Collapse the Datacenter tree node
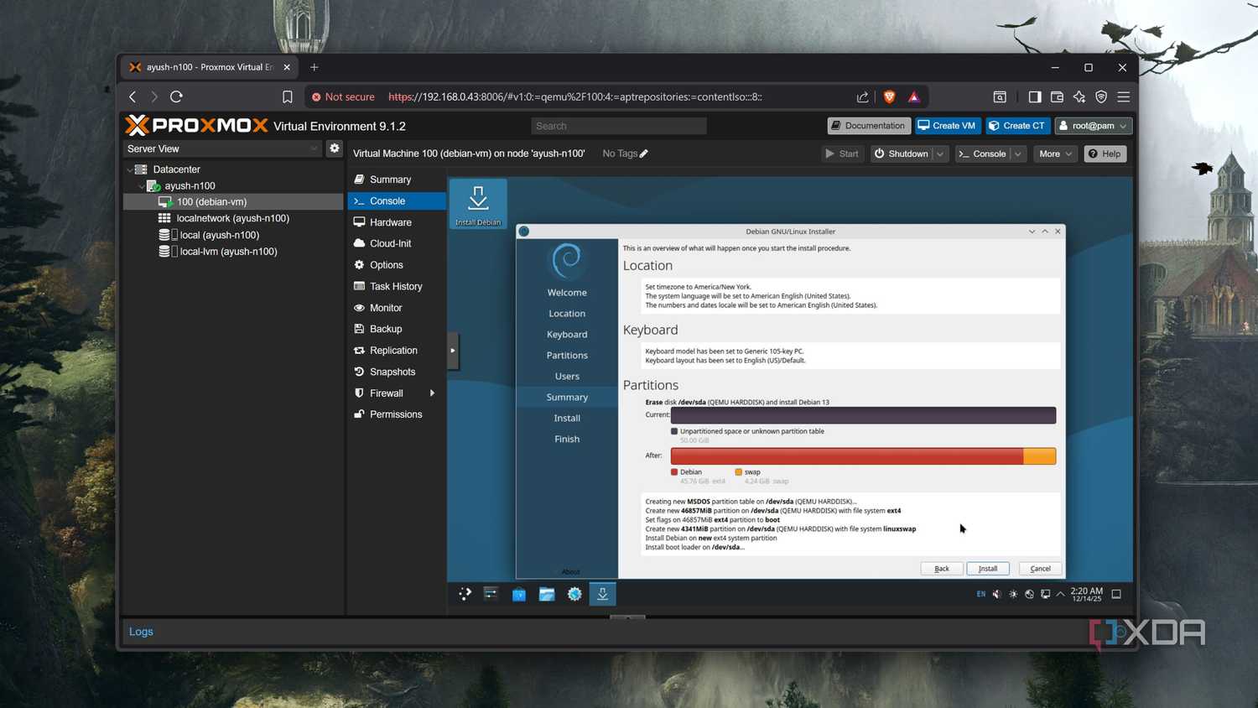This screenshot has height=708, width=1258. point(130,169)
